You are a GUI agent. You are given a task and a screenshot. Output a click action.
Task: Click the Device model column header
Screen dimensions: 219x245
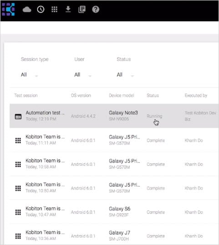(x=122, y=95)
